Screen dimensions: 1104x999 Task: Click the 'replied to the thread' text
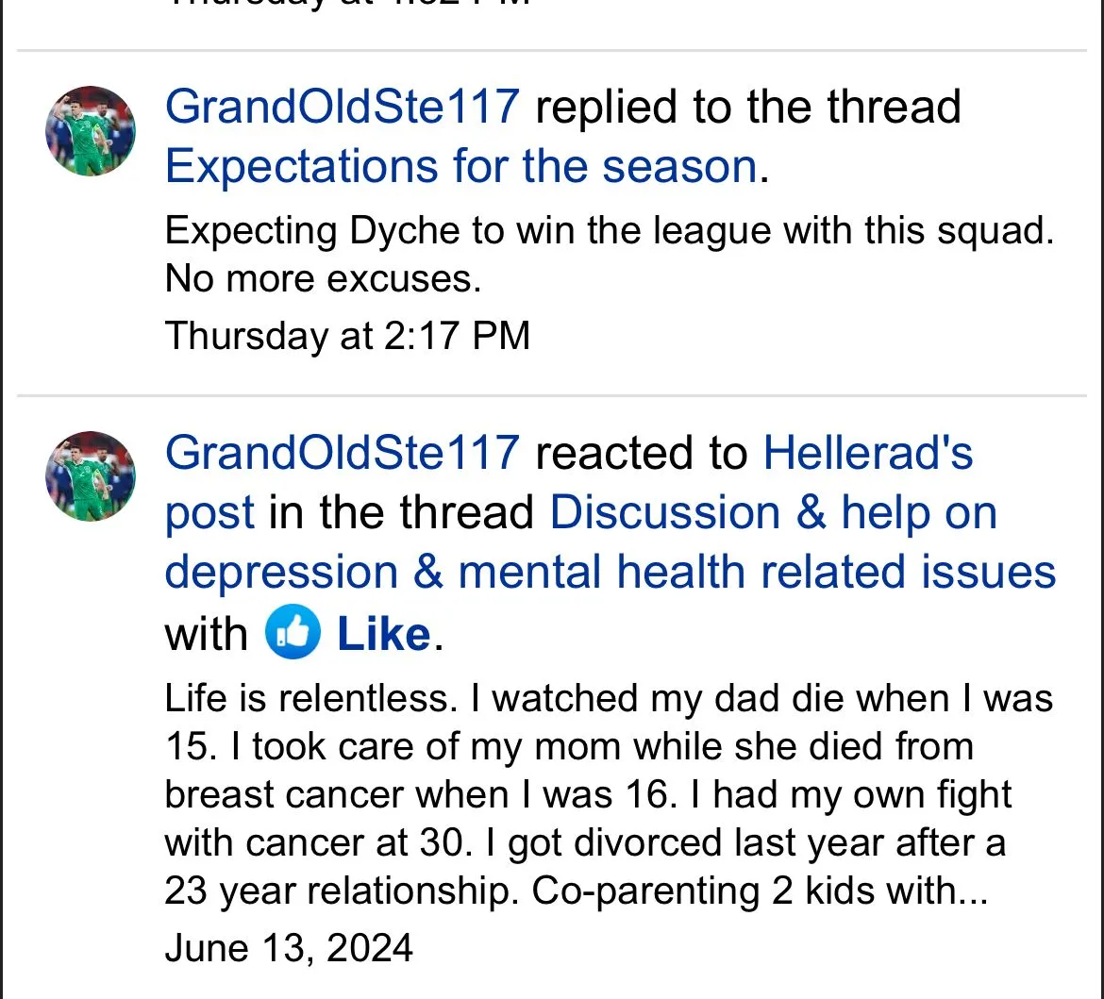(747, 107)
